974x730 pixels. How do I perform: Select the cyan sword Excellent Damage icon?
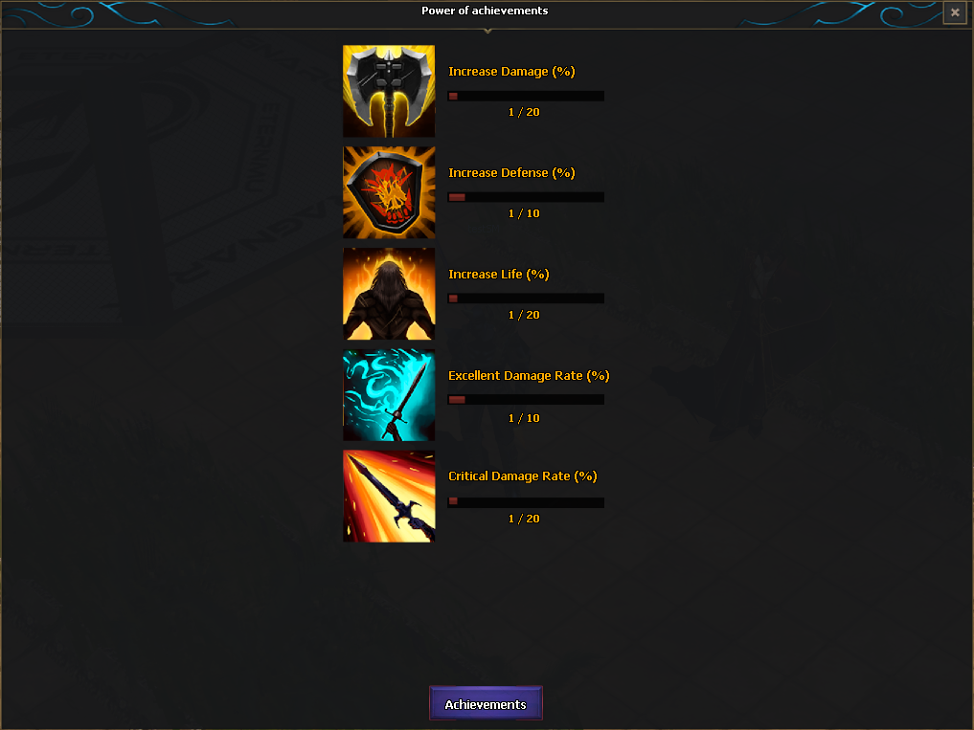(389, 395)
